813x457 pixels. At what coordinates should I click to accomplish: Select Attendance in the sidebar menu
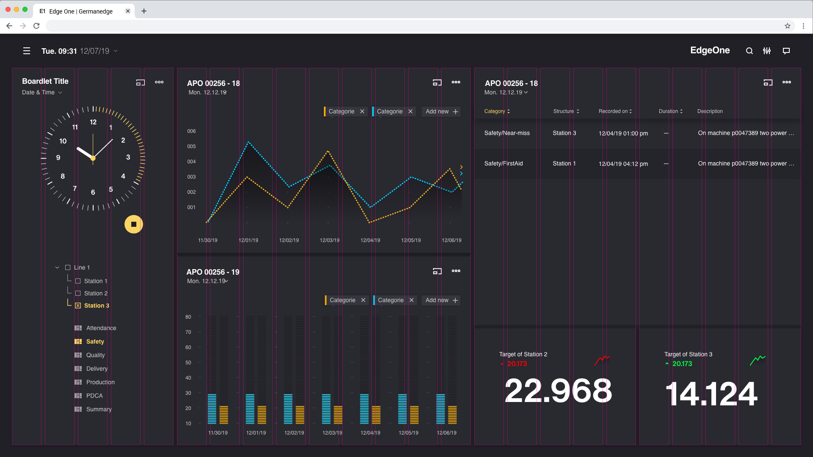101,328
